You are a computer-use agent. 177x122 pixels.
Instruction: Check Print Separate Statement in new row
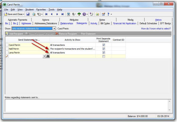coord(103,56)
